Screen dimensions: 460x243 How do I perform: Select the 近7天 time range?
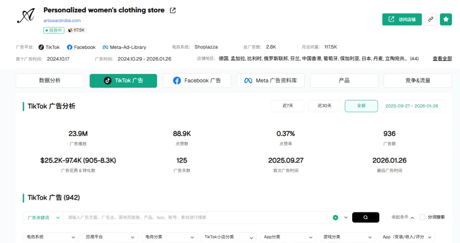click(x=288, y=106)
